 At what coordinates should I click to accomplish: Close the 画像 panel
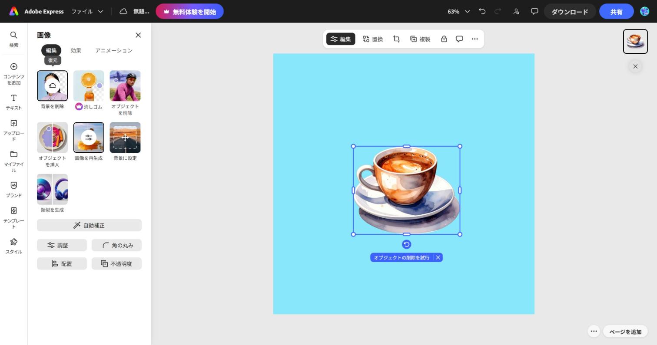pyautogui.click(x=138, y=35)
